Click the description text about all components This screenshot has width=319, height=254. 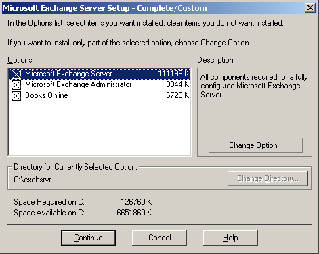tap(254, 86)
